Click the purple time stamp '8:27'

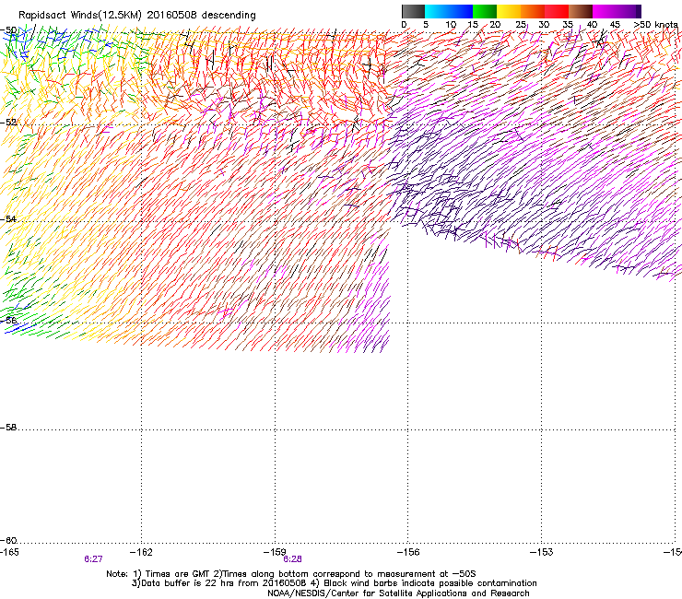[93, 559]
